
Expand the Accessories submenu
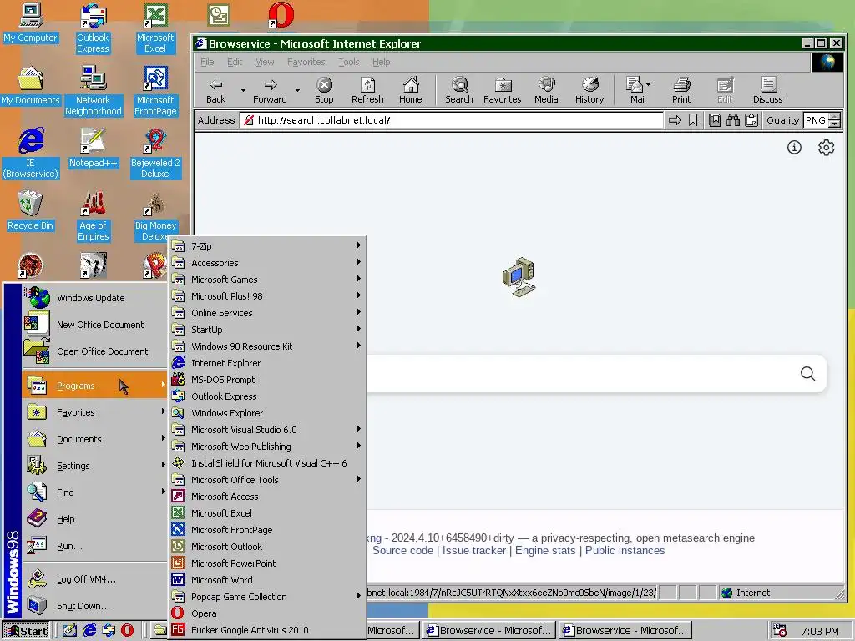pyautogui.click(x=266, y=263)
